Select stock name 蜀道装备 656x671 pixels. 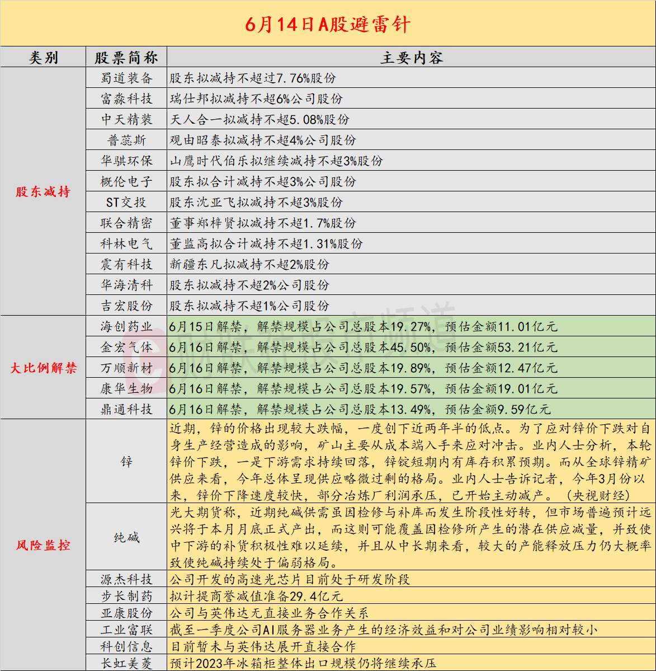(126, 78)
